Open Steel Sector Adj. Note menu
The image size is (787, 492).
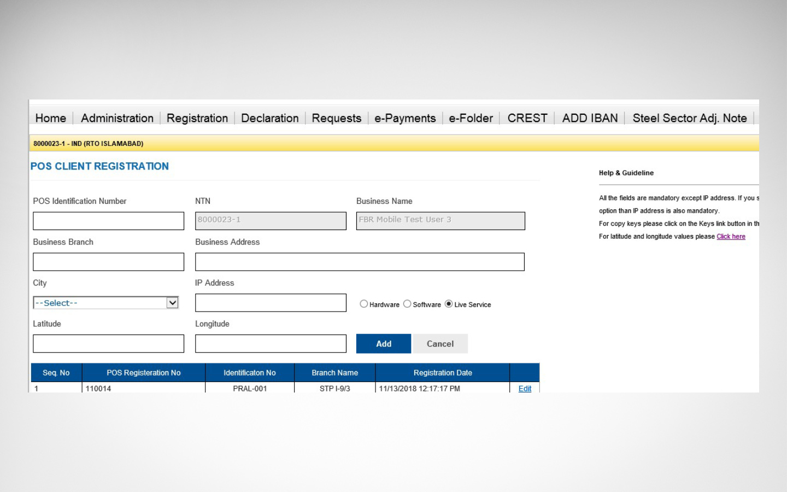pyautogui.click(x=690, y=118)
